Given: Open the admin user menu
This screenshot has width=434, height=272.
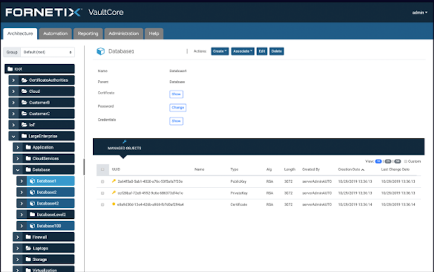Looking at the screenshot, I should 420,13.
